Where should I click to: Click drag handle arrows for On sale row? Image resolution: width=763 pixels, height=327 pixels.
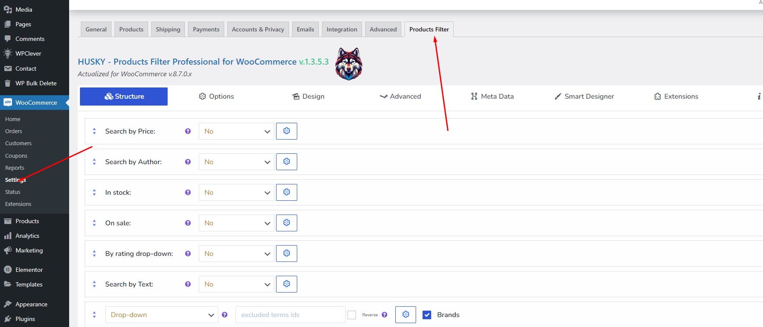point(94,223)
